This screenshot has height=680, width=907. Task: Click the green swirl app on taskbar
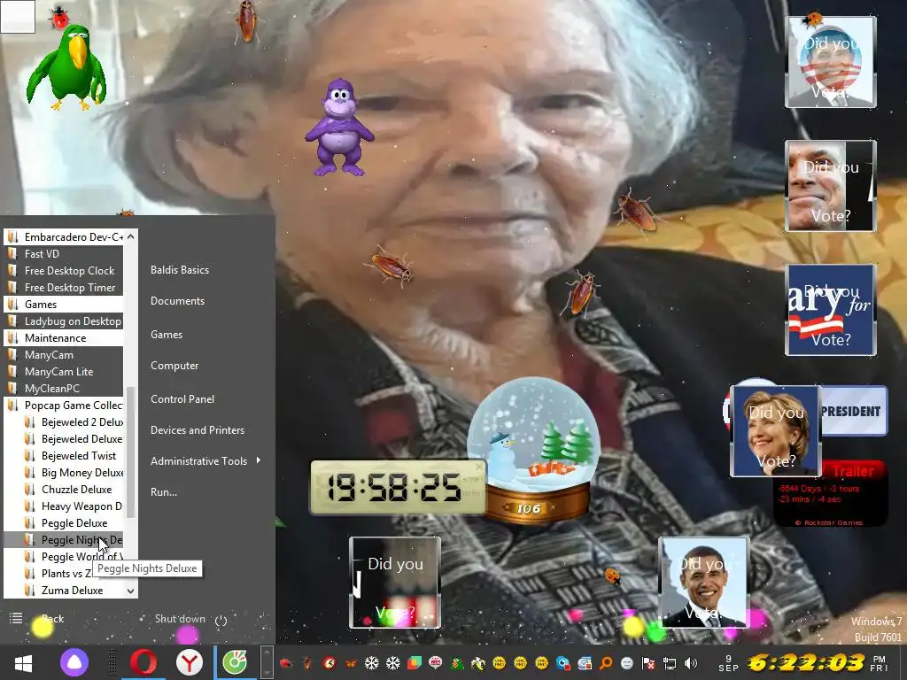[x=235, y=662]
